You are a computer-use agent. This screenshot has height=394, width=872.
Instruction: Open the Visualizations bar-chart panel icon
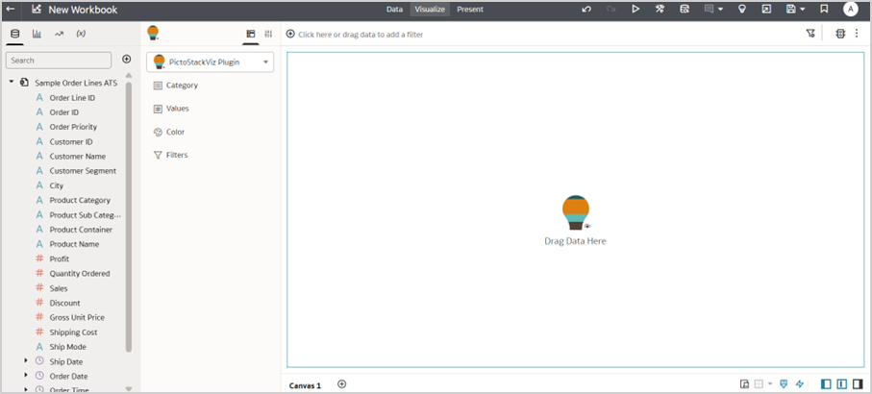[37, 34]
